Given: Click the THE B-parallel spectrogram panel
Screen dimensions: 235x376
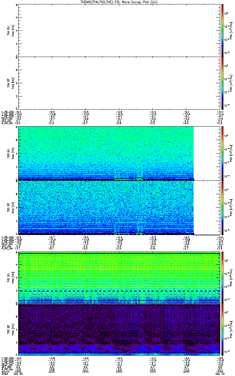Looking at the screenshot, I should (x=119, y=330).
